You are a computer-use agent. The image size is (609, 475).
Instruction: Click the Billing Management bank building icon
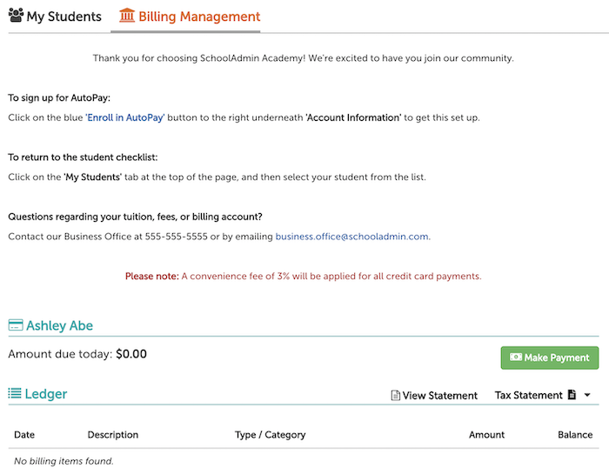(x=127, y=15)
